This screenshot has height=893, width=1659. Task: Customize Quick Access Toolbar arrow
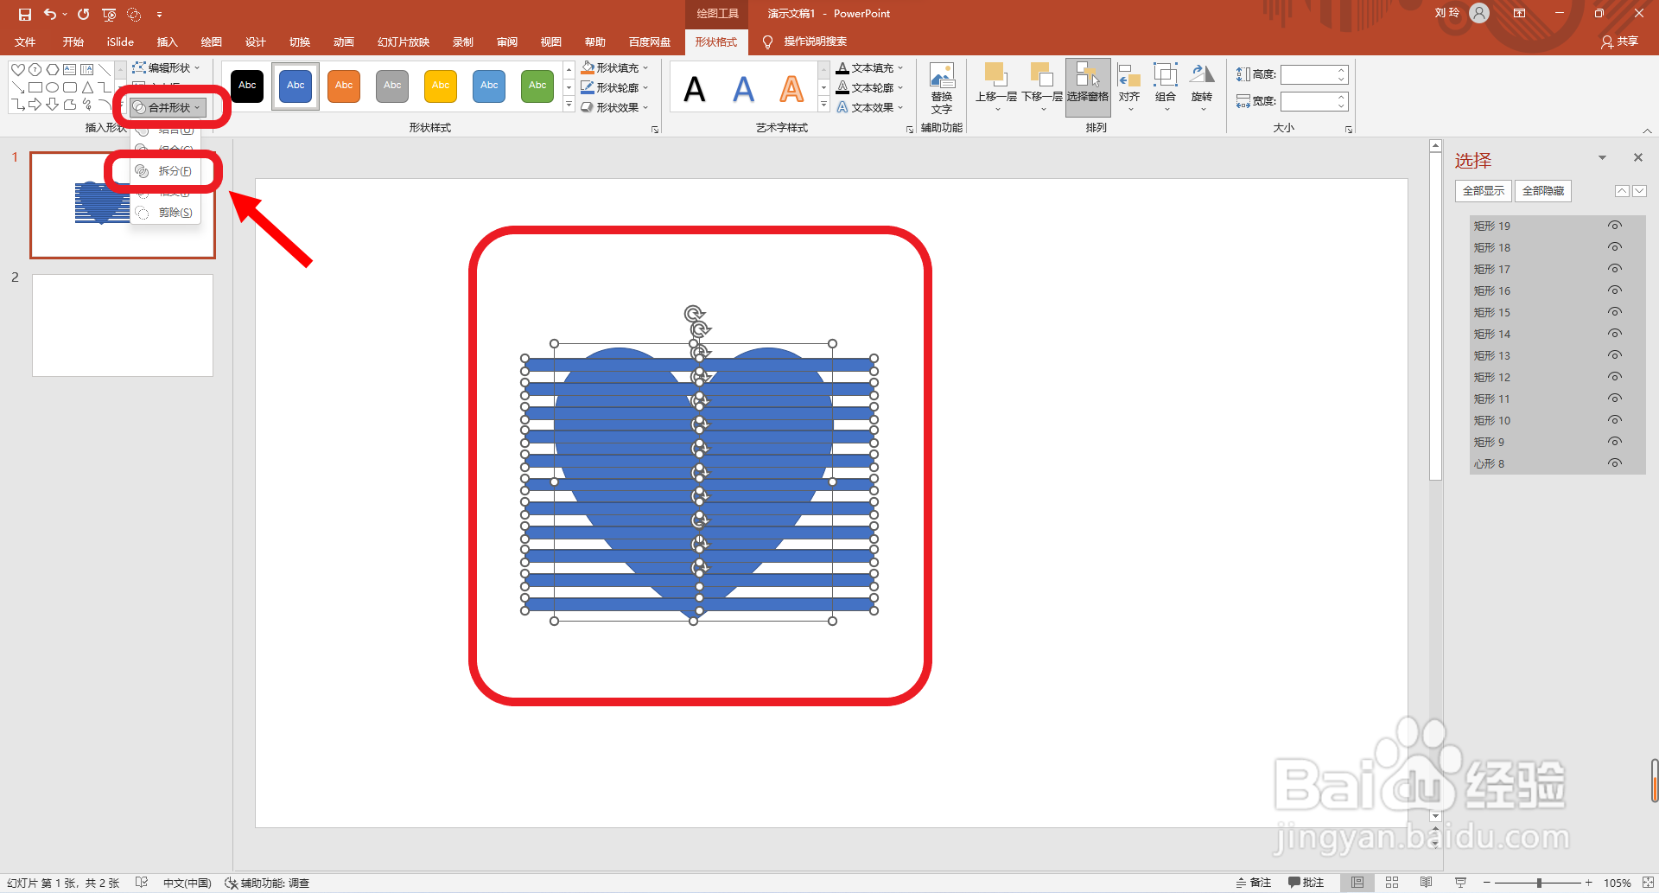pos(159,15)
